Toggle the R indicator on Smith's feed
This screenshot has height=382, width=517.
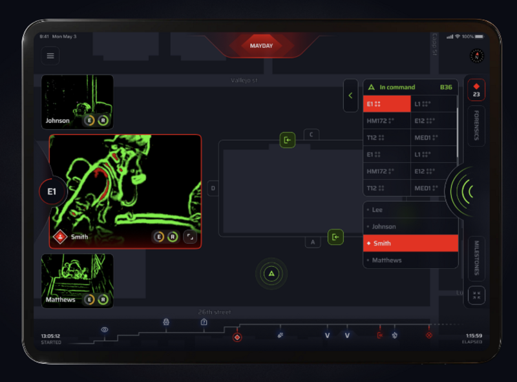(173, 237)
